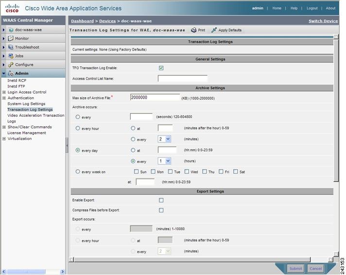Select archive 'every' seconds radio
Viewport: 346px width, 275px height.
[78, 117]
